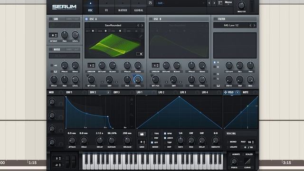Toggle OSC A on/off switch
This screenshot has width=304, height=171.
coord(86,19)
